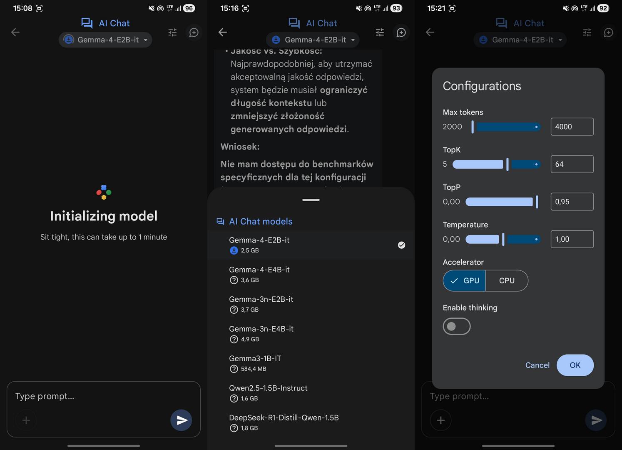The height and width of the screenshot is (450, 622).
Task: Open configurations icon on Initializing model screen
Action: (172, 32)
